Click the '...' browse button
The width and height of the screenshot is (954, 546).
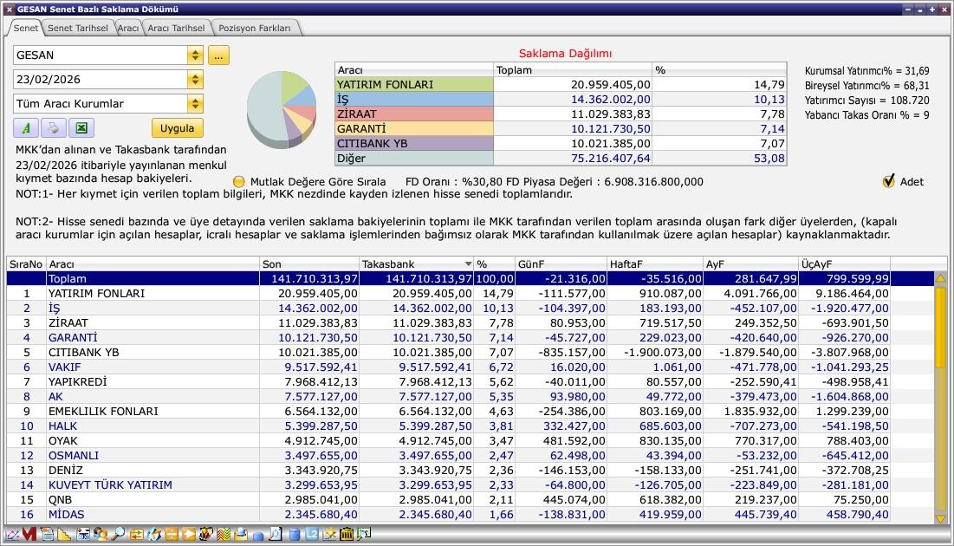click(217, 55)
